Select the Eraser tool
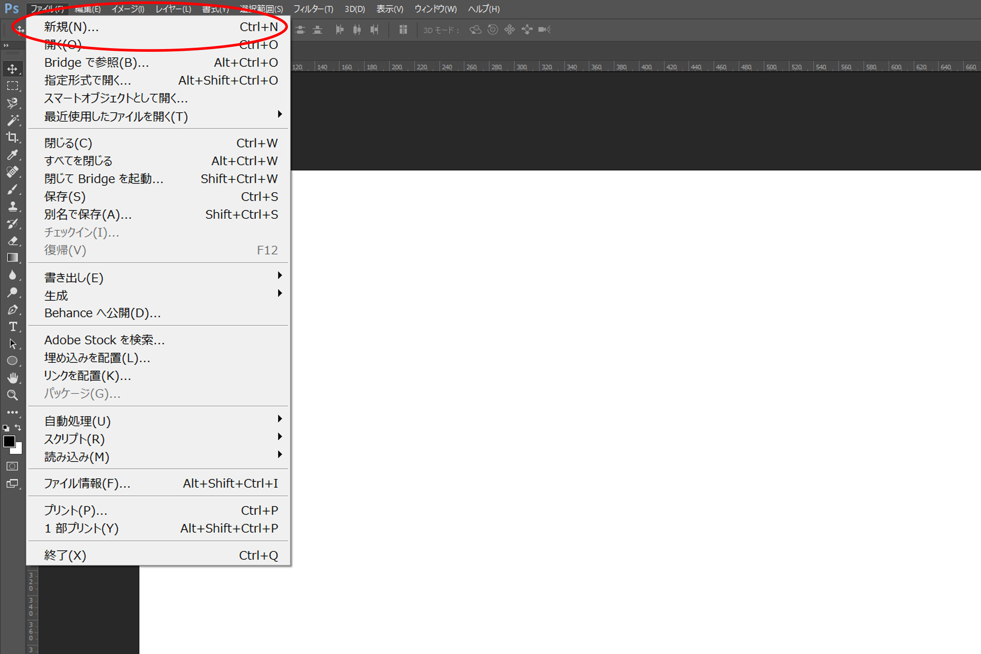The width and height of the screenshot is (981, 654). [12, 241]
